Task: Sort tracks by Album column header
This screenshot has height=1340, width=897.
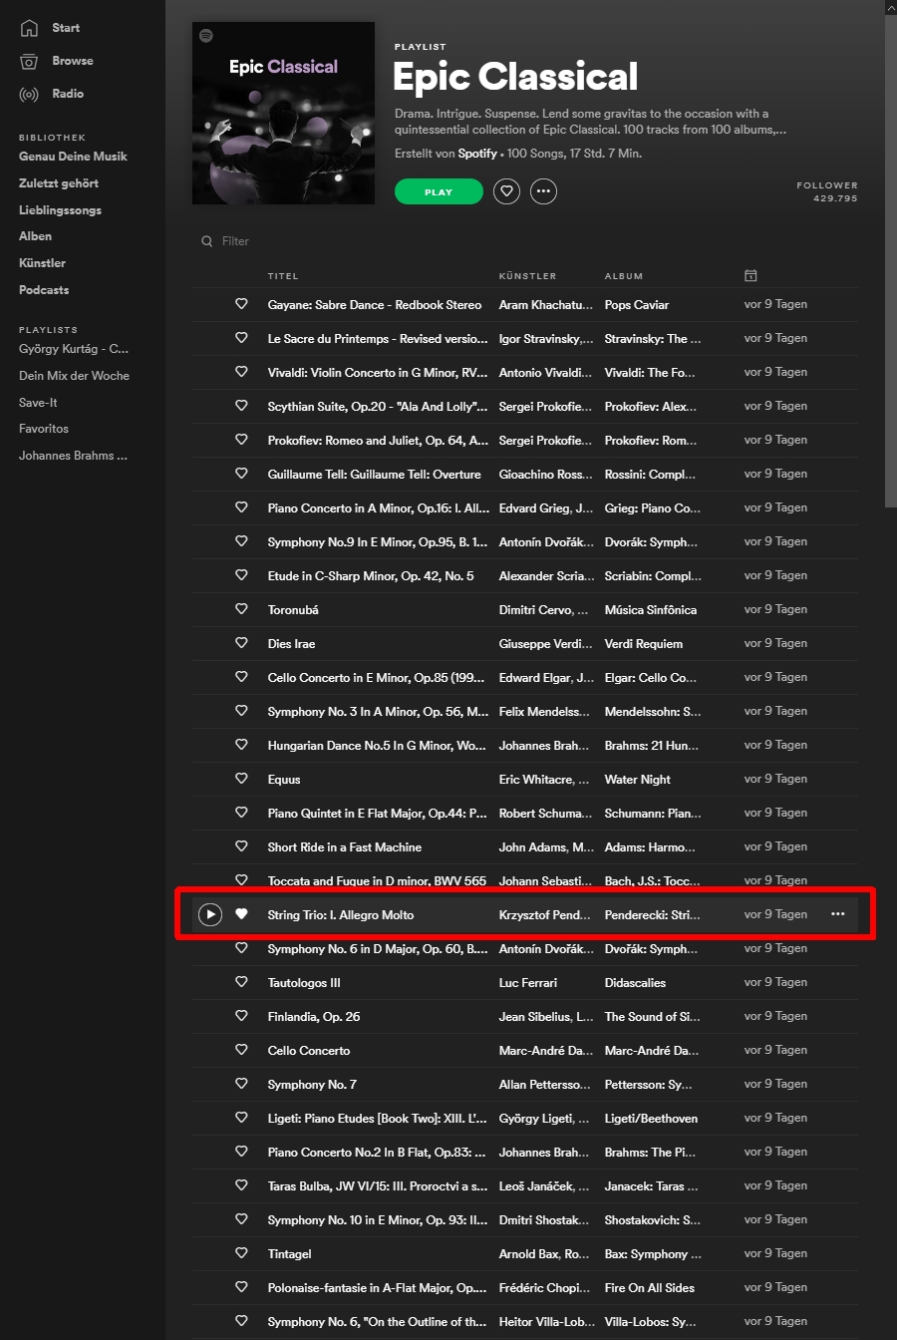Action: (623, 276)
